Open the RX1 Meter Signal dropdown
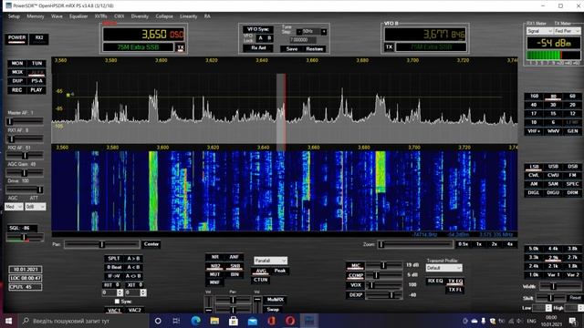This screenshot has height=328, width=584. tap(539, 31)
